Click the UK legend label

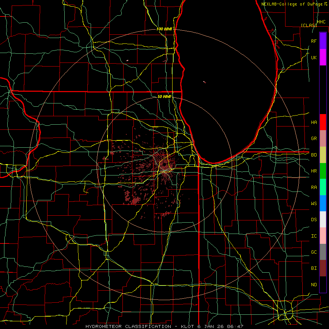pos(314,57)
